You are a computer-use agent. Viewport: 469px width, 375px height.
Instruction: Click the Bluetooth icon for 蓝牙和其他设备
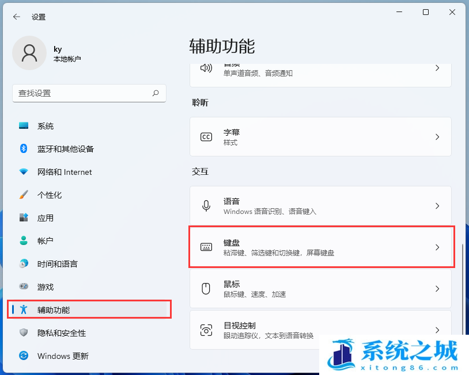24,148
